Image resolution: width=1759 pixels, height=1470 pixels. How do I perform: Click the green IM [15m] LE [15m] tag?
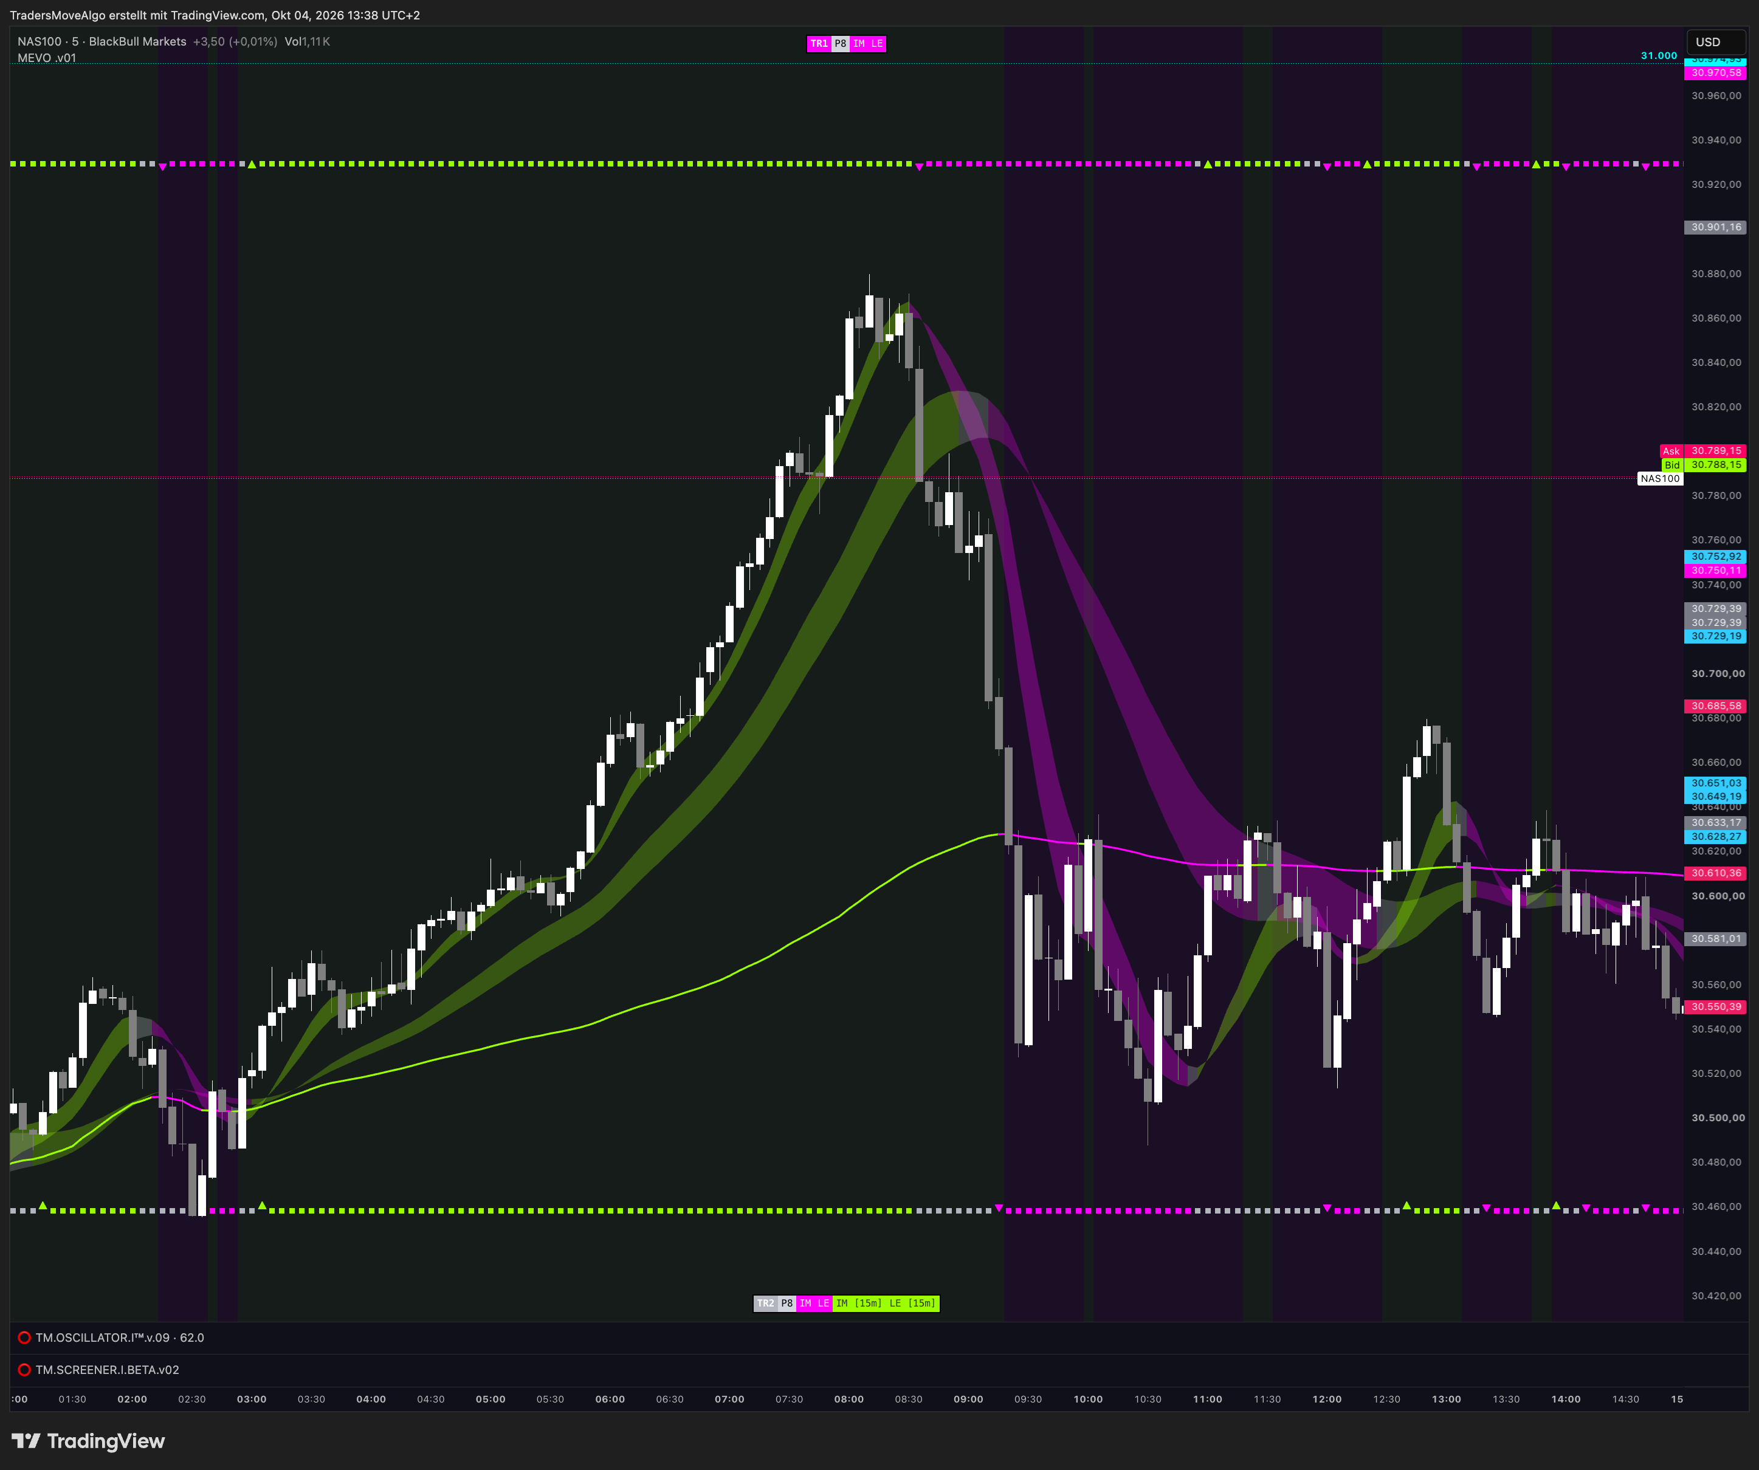coord(886,1303)
